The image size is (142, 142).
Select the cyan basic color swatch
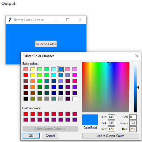point(54,75)
